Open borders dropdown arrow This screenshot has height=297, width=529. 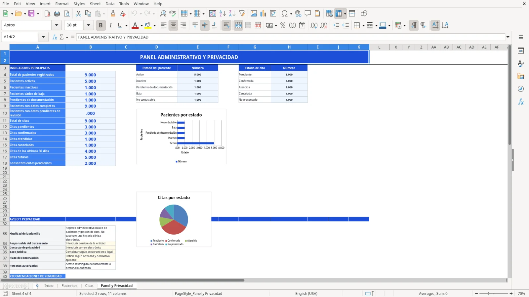(363, 25)
